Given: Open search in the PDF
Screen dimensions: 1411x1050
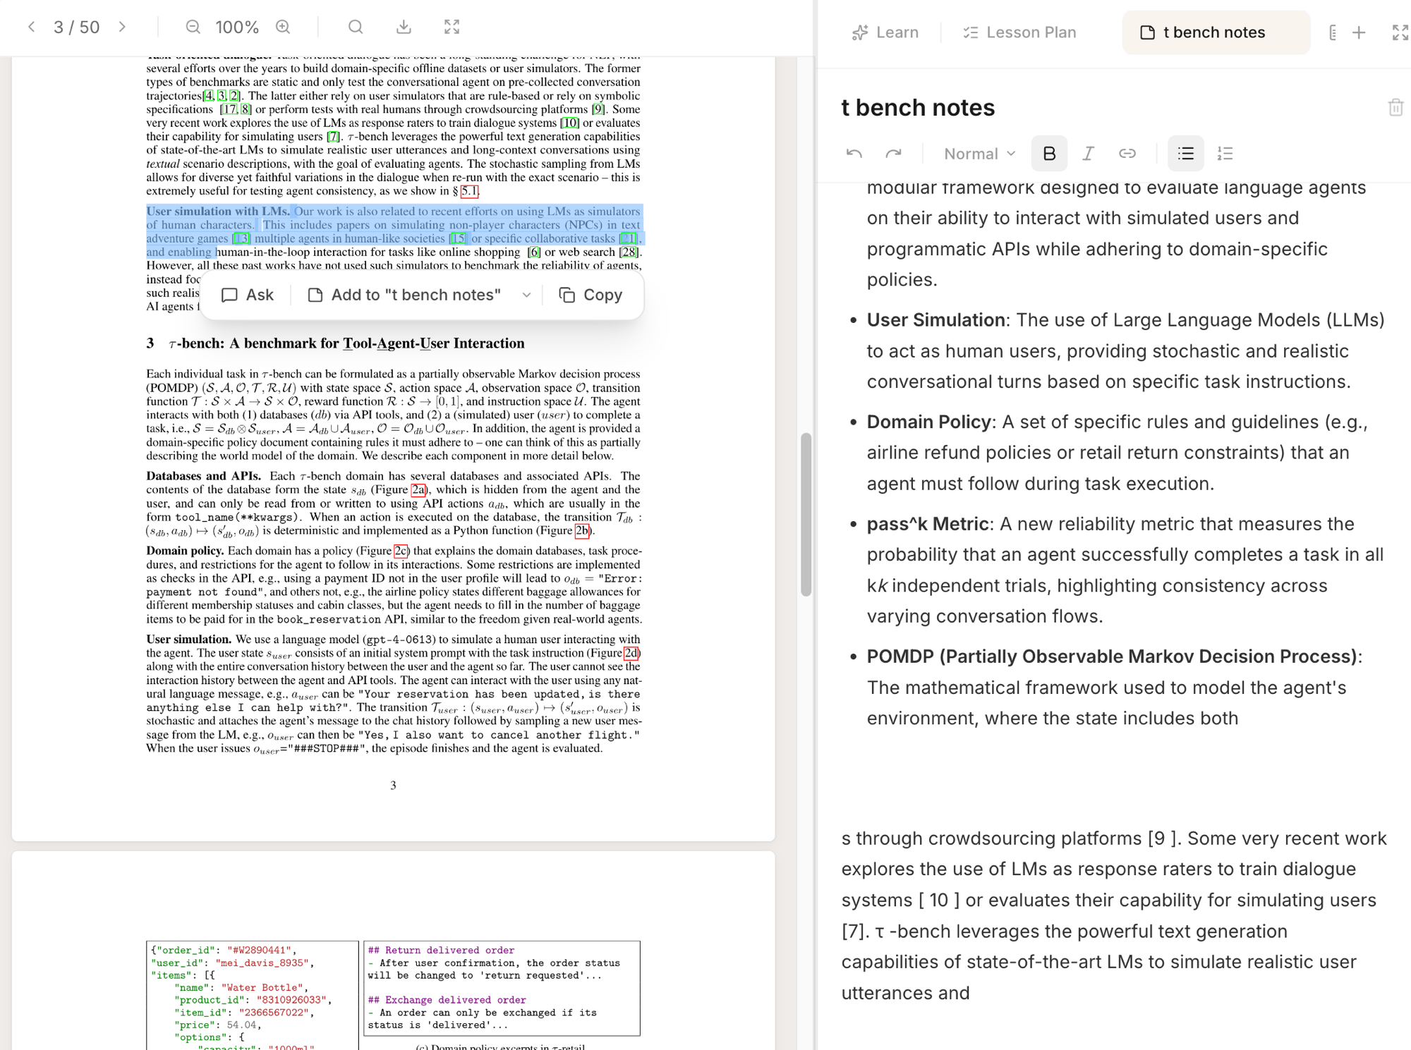Looking at the screenshot, I should (356, 27).
